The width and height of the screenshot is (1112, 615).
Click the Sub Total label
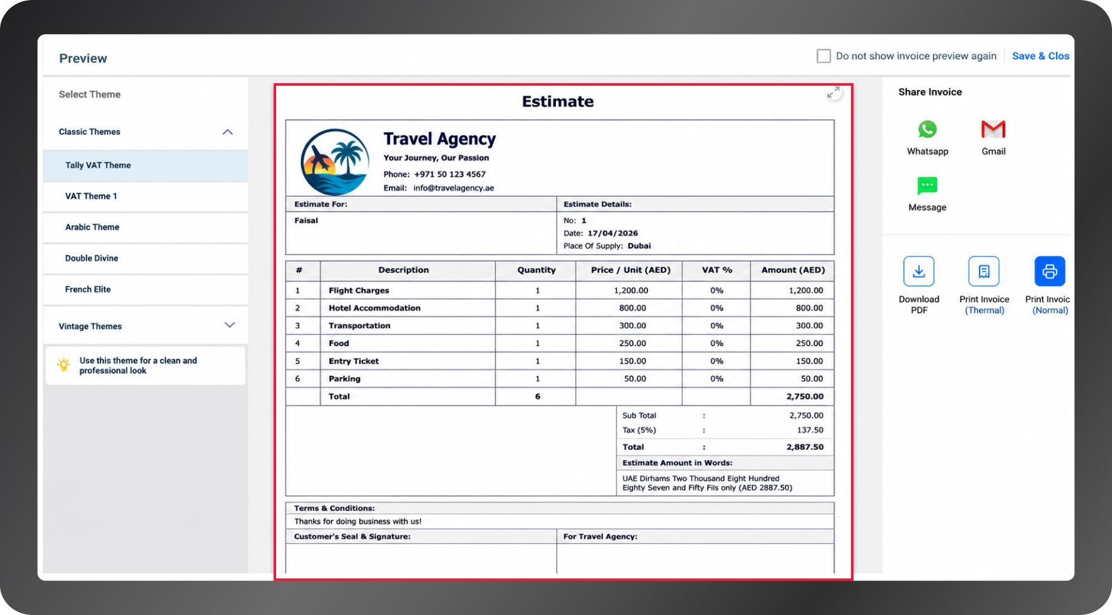click(x=639, y=415)
